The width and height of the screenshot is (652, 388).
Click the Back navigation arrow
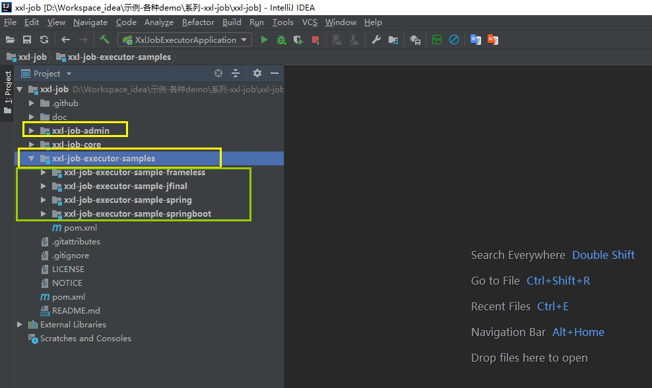65,40
